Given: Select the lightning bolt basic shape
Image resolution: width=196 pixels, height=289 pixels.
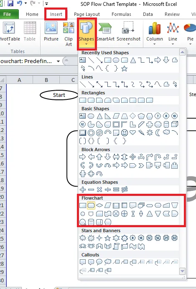Looking at the screenshot, I should pos(141,132).
